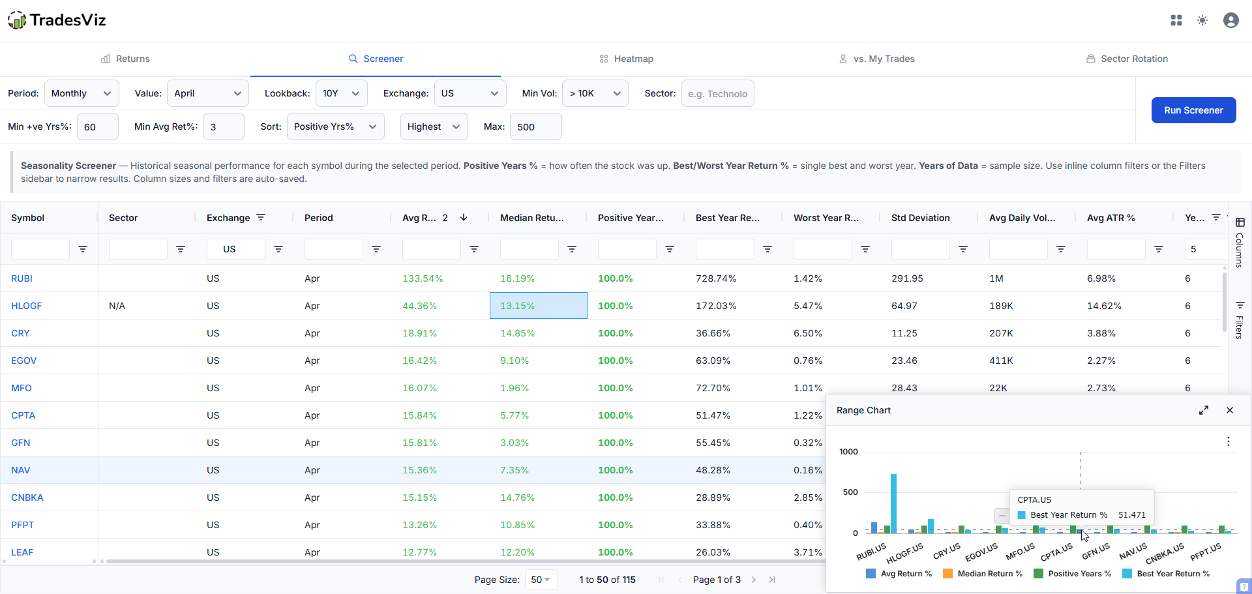Open the Filters side panel
Screen dimensions: 1252x594
tap(1240, 320)
